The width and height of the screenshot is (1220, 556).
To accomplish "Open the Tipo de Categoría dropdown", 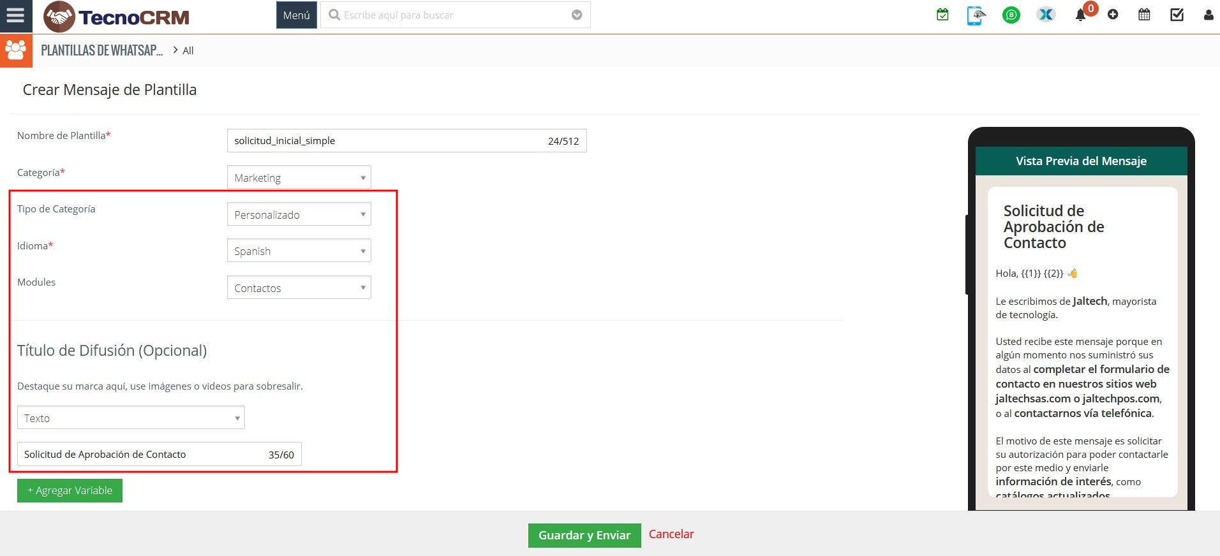I will point(299,214).
